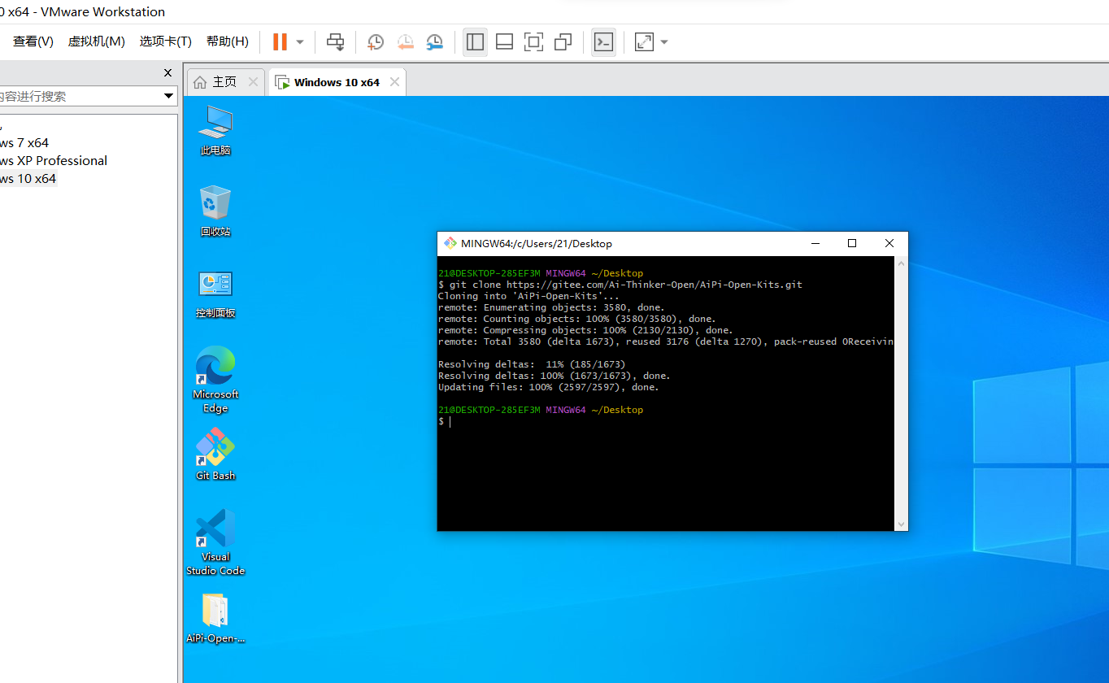Switch to Unity mode icon
This screenshot has height=683, width=1109.
(x=563, y=41)
